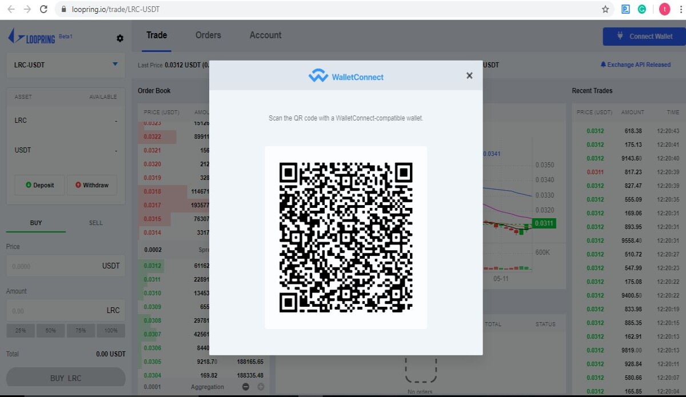
Task: Switch to the SELL tab
Action: pyautogui.click(x=96, y=223)
